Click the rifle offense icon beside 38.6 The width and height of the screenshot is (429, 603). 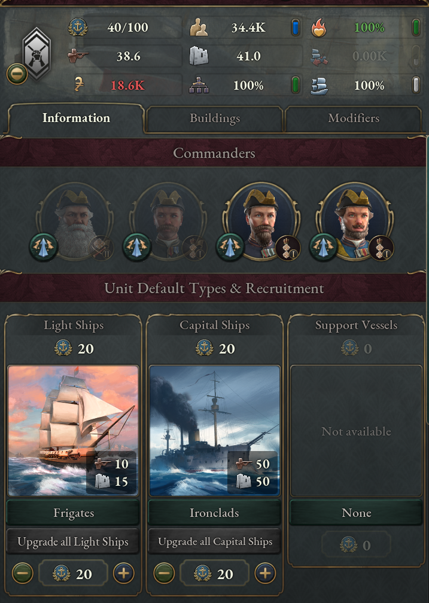(78, 56)
